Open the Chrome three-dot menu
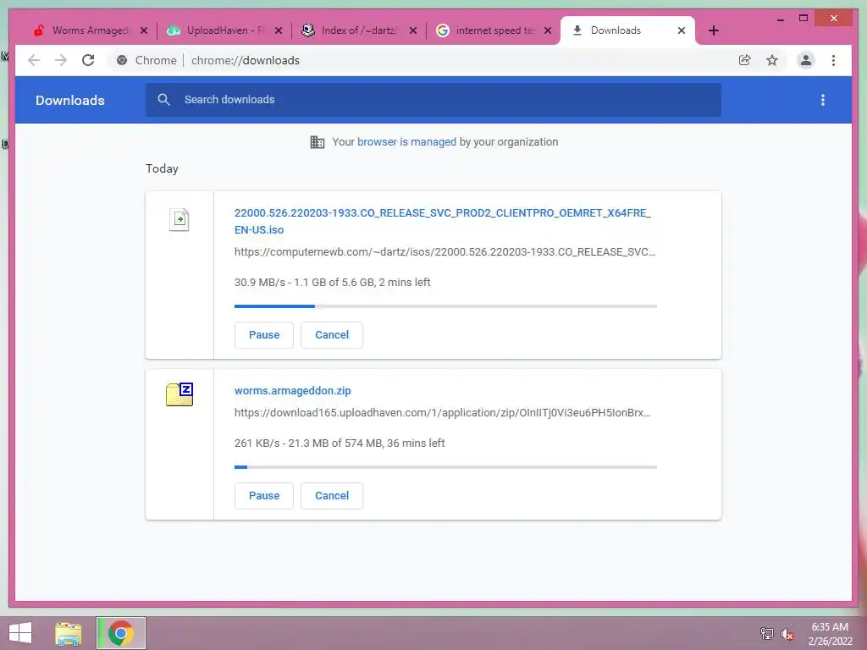 coord(833,60)
